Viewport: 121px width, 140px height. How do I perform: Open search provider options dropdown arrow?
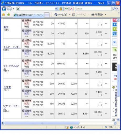[118, 9]
